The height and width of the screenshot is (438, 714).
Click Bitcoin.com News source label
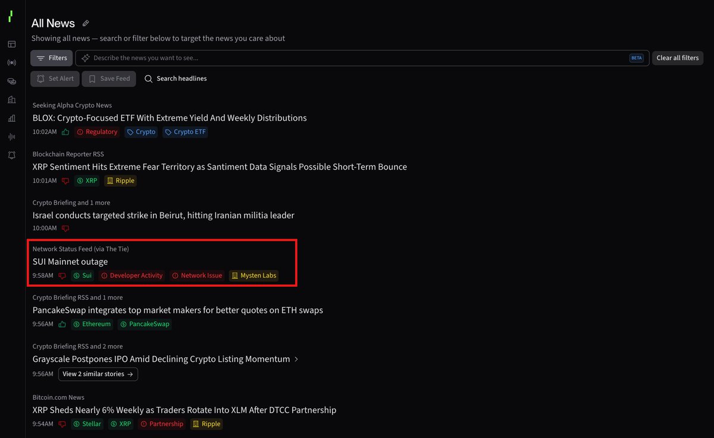click(x=58, y=398)
